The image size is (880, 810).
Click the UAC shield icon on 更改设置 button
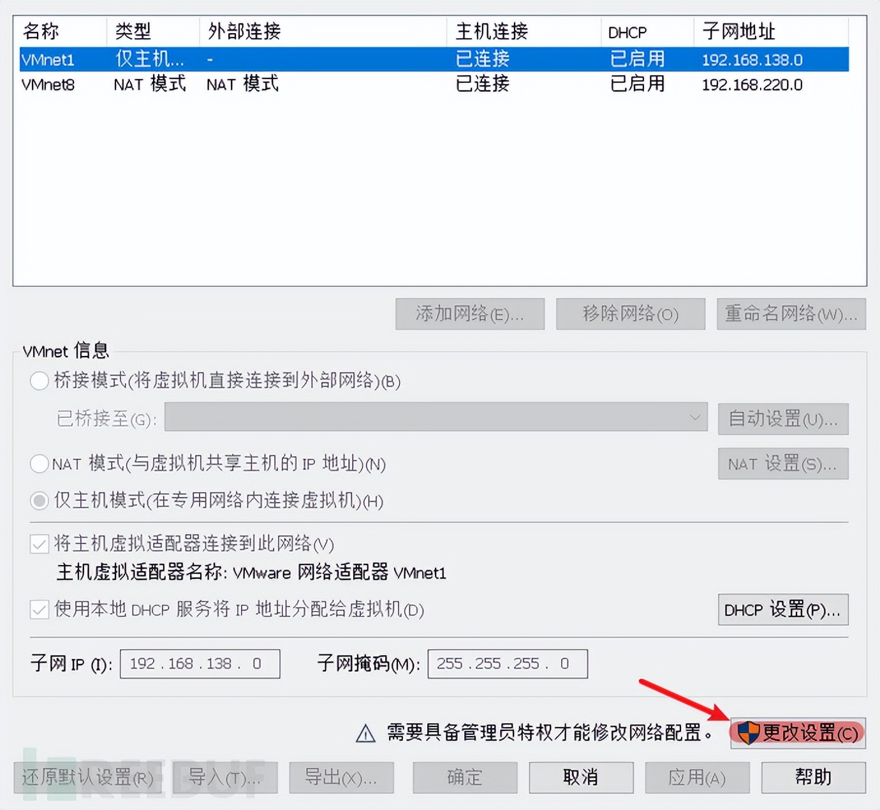(750, 733)
